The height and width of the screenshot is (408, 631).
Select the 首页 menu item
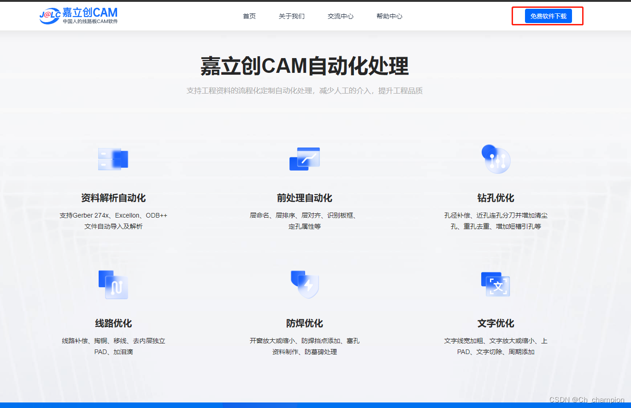(x=249, y=16)
